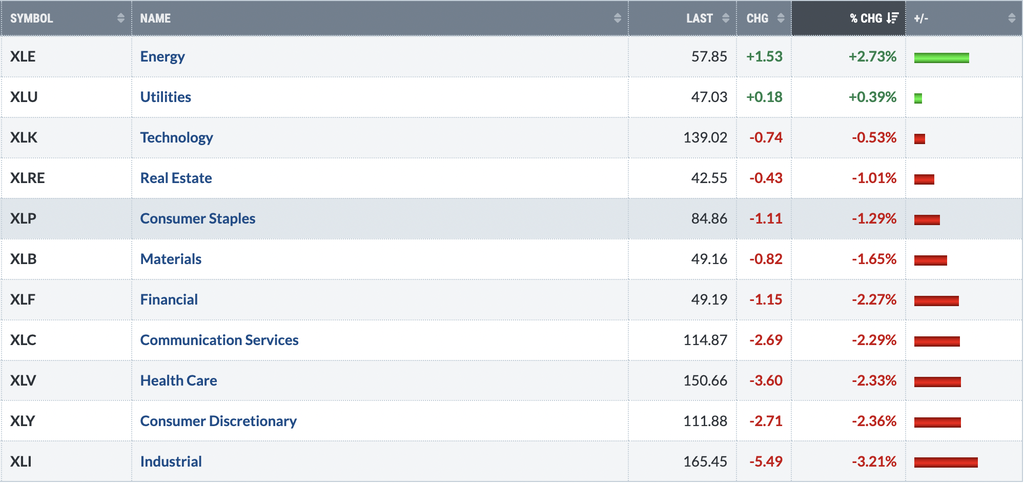Open the Energy sector link
This screenshot has height=483, width=1024.
162,56
